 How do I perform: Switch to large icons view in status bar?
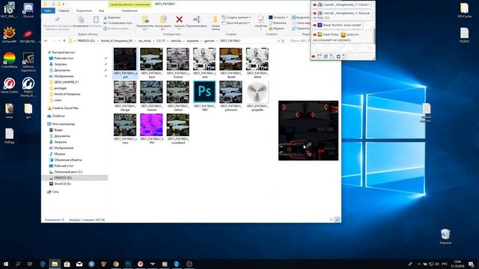tap(338, 219)
